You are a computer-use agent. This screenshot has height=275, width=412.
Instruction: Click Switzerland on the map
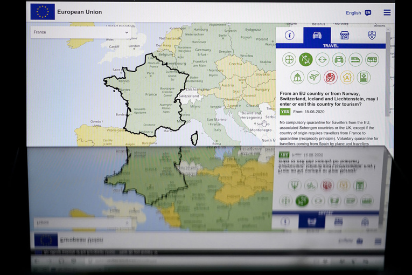click(x=188, y=96)
